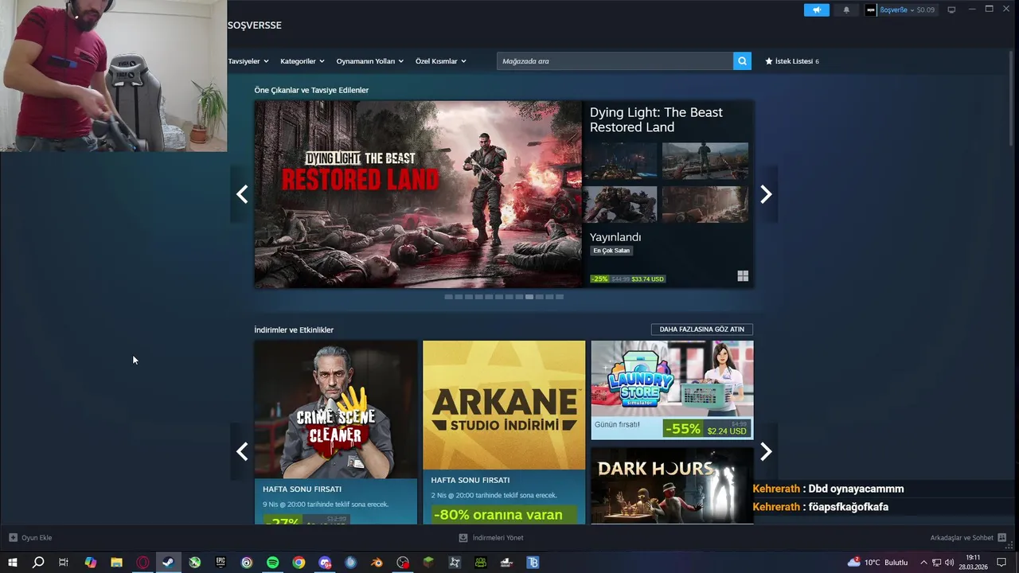Image resolution: width=1019 pixels, height=573 pixels.
Task: Open the Windows notification center
Action: [x=1001, y=563]
